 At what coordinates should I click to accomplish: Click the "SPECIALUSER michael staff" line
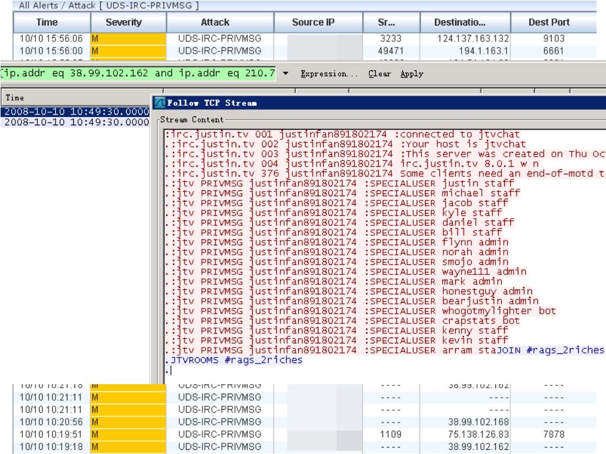[343, 193]
